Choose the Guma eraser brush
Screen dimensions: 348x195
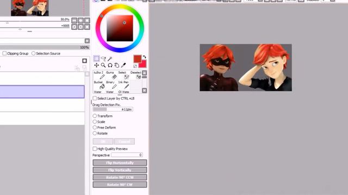pyautogui.click(x=111, y=75)
